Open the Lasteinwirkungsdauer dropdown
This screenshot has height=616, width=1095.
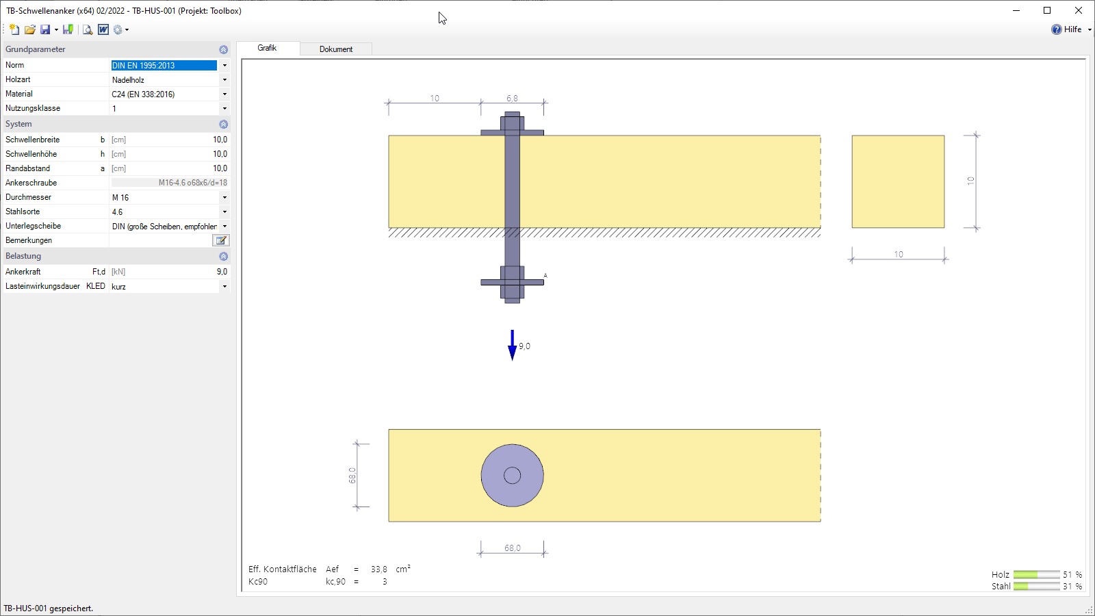click(224, 286)
